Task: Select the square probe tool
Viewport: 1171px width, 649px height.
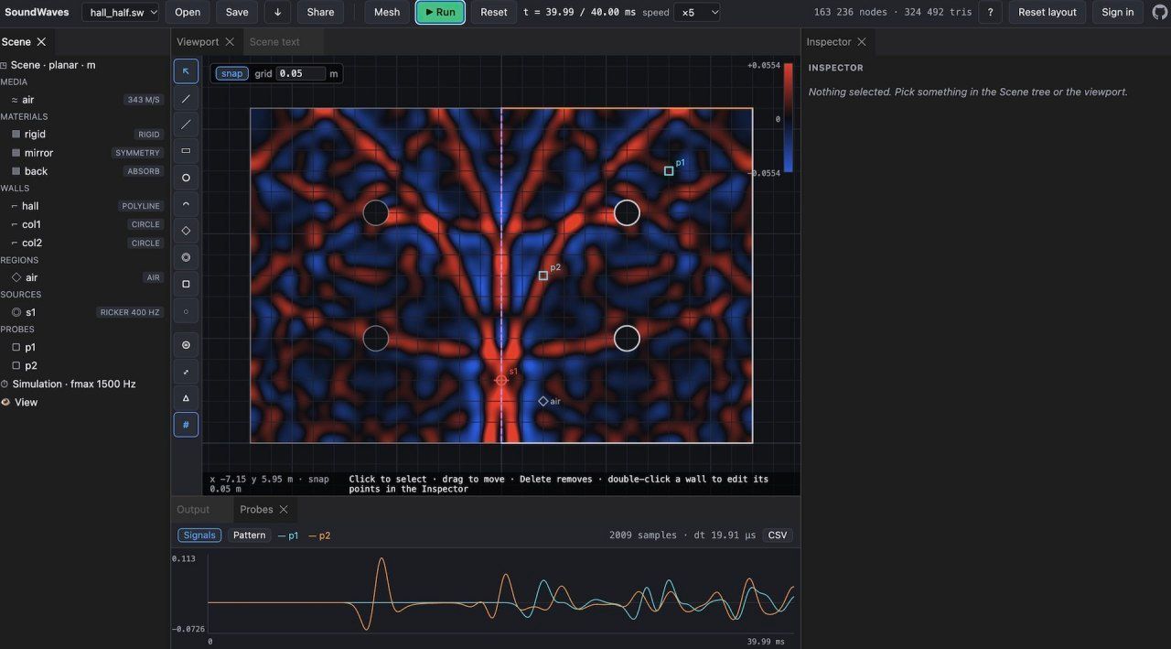Action: 186,284
